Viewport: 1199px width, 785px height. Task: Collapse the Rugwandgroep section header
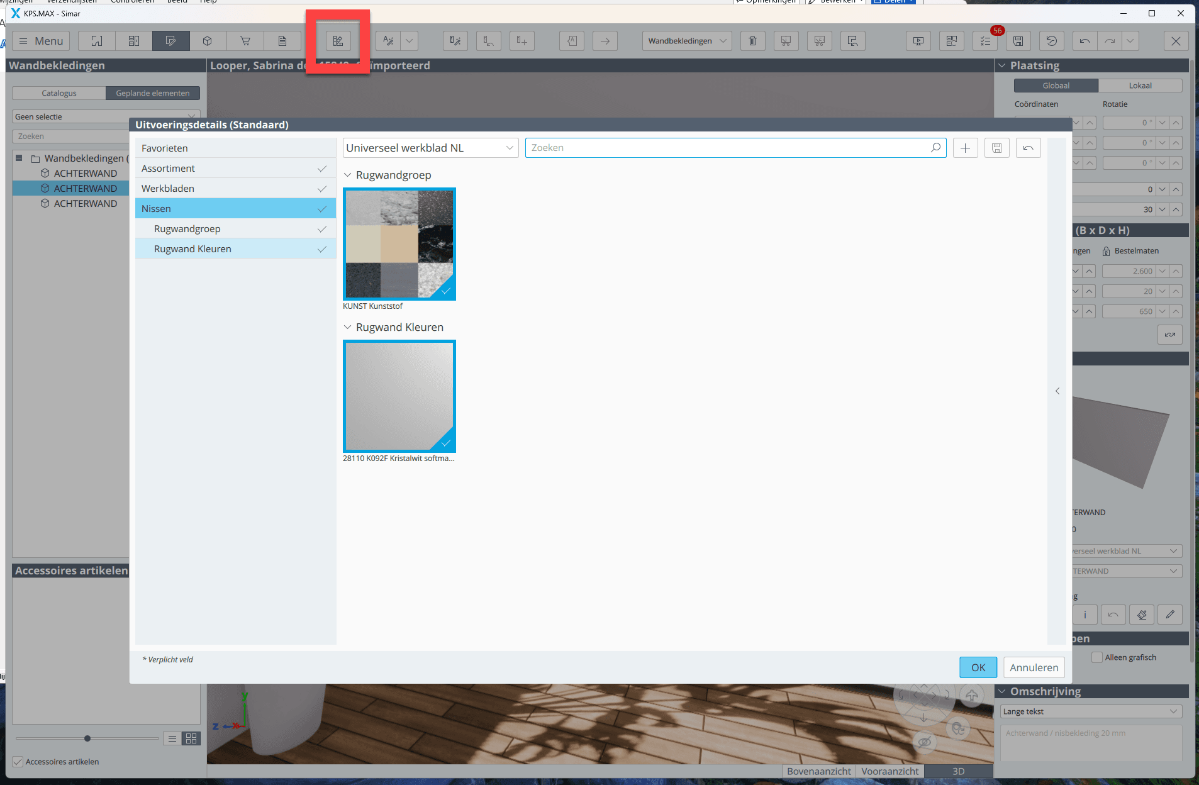coord(347,175)
